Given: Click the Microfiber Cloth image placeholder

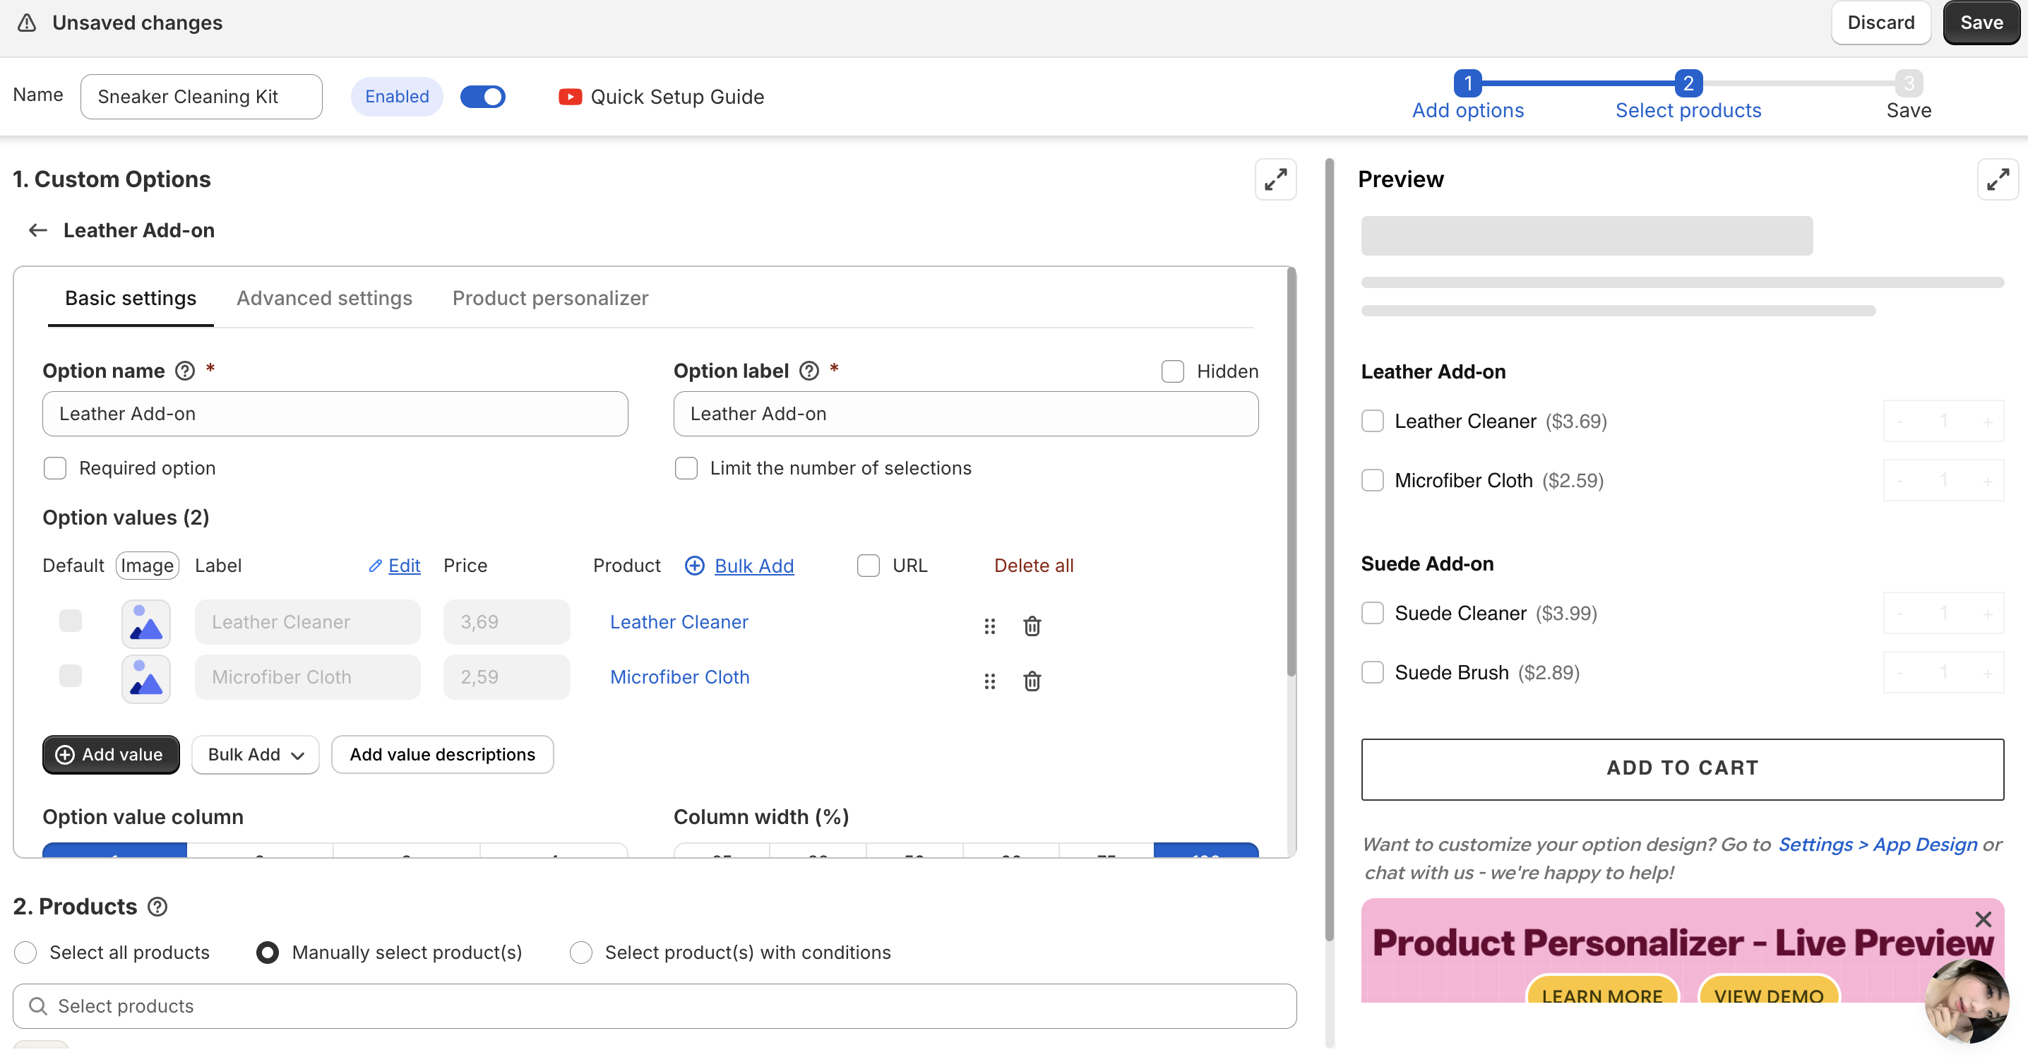Looking at the screenshot, I should [x=146, y=678].
